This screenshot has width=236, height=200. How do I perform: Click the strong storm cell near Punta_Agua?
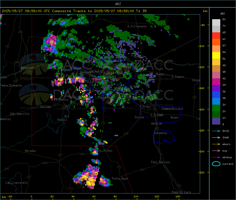click(x=105, y=181)
